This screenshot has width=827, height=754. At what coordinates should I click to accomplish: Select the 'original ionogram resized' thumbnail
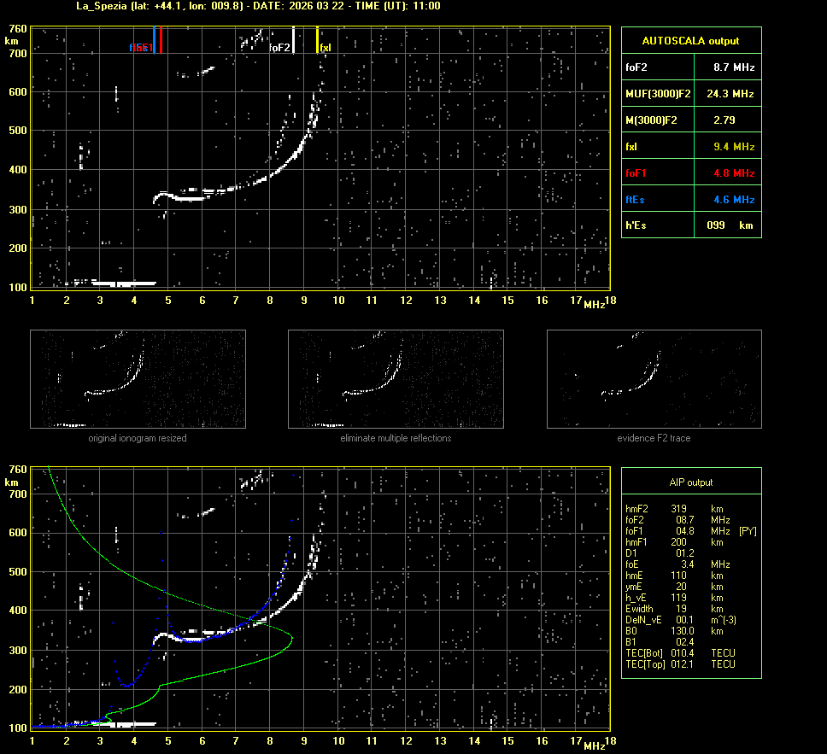[138, 379]
